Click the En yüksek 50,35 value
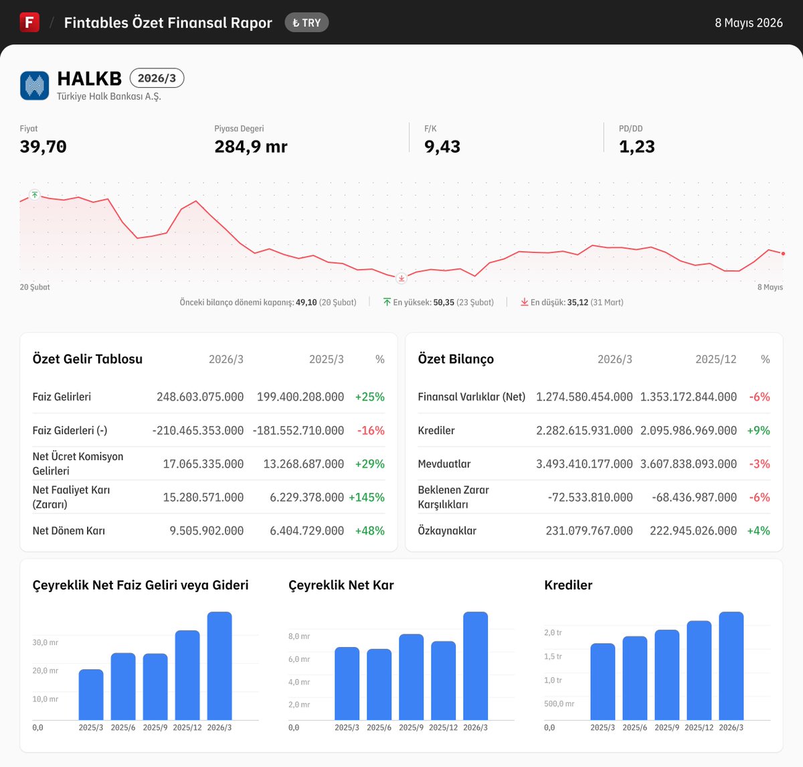Viewport: 803px width, 767px height. point(444,303)
